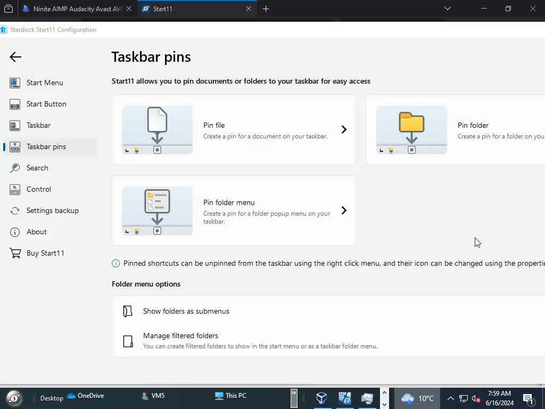Open the Windows Start orb button
Image resolution: width=545 pixels, height=409 pixels.
point(14,398)
